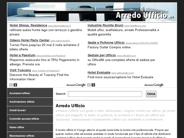Open www.booking.com/Paestum URL link
184x138 pixels.
(51, 56)
